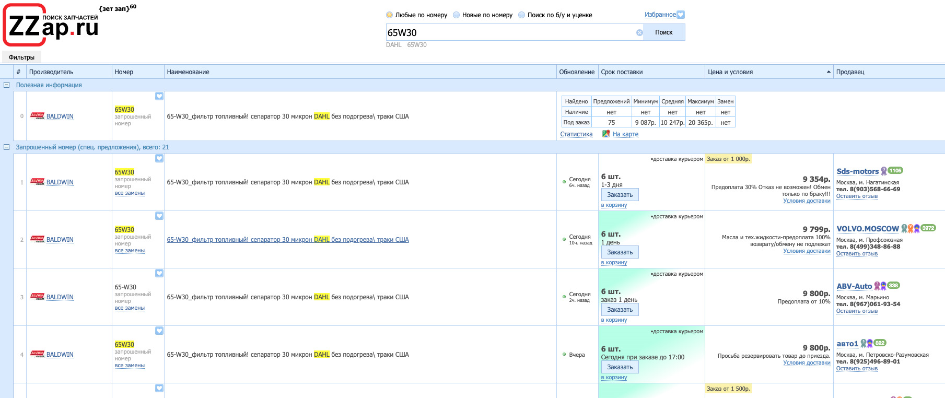Viewport: 945px width, 398px height.
Task: Click the heart icon beside Избранное
Action: (x=681, y=15)
